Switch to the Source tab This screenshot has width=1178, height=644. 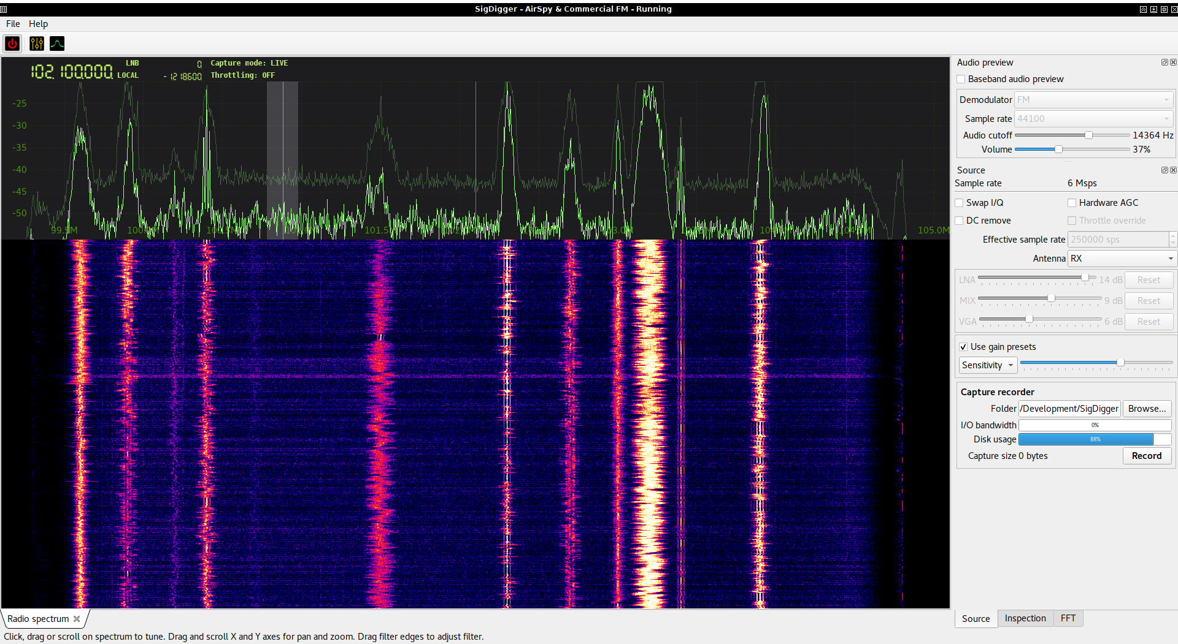click(x=976, y=619)
